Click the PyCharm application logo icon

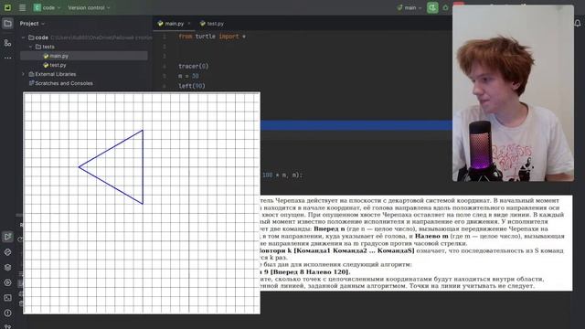click(x=7, y=7)
